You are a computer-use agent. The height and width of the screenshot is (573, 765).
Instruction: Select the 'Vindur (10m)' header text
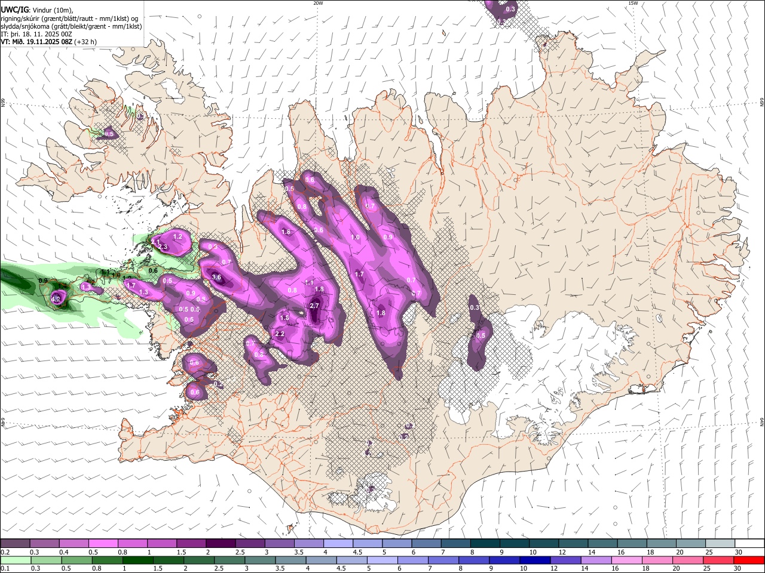(52, 10)
